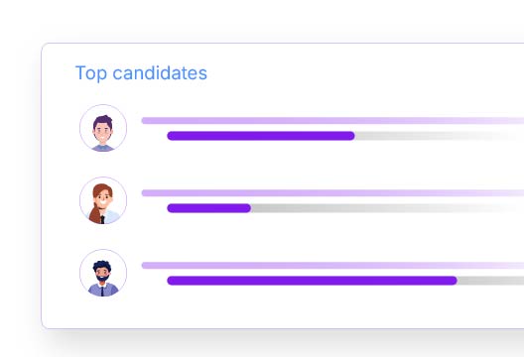Click gray unfilled part of first progress bar
524x357 pixels.
click(435, 136)
